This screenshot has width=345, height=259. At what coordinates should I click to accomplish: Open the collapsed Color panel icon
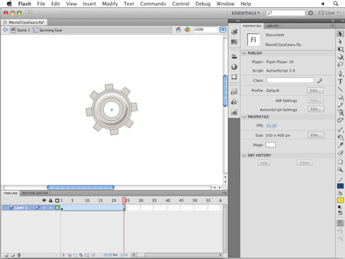point(234,32)
